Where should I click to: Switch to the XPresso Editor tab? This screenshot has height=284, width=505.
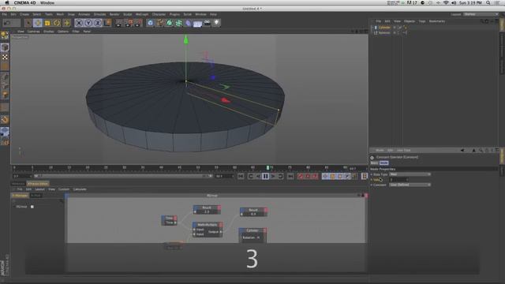38,184
